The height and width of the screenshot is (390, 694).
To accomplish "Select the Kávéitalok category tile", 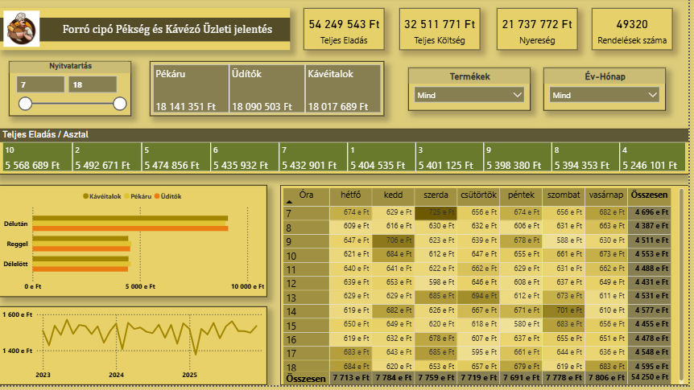I will coord(343,89).
